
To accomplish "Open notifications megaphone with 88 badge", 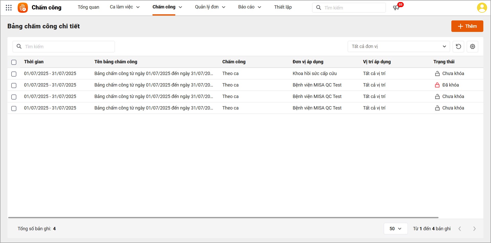I will (x=396, y=8).
